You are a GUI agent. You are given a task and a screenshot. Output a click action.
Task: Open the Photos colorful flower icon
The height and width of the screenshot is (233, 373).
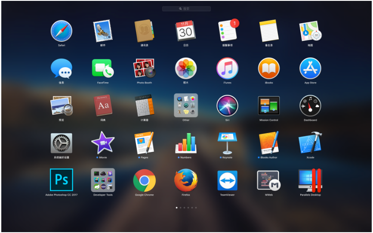click(x=186, y=68)
